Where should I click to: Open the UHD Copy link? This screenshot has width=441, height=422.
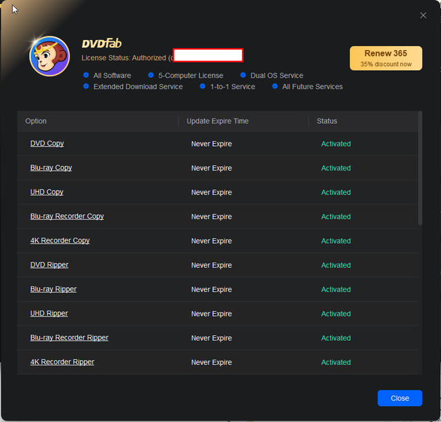pos(47,192)
